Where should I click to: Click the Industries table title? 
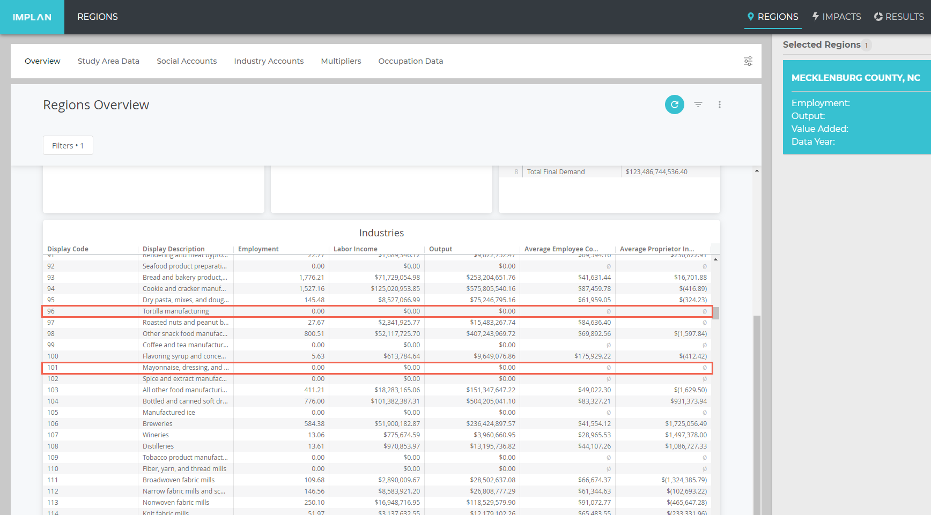pos(381,233)
